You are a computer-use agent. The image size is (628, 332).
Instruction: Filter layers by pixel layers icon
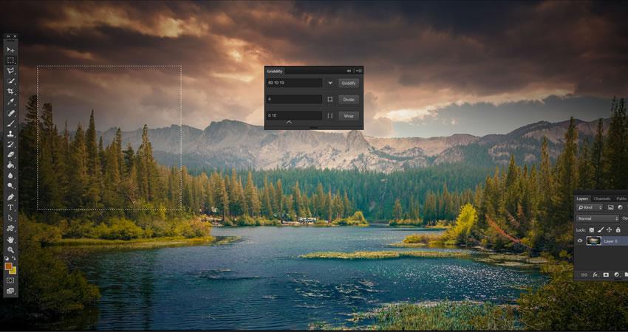click(610, 207)
